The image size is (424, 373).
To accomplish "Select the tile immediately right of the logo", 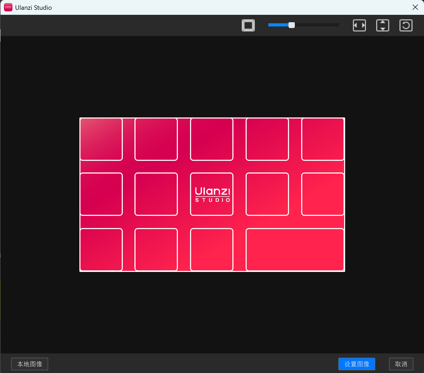I will pos(267,194).
